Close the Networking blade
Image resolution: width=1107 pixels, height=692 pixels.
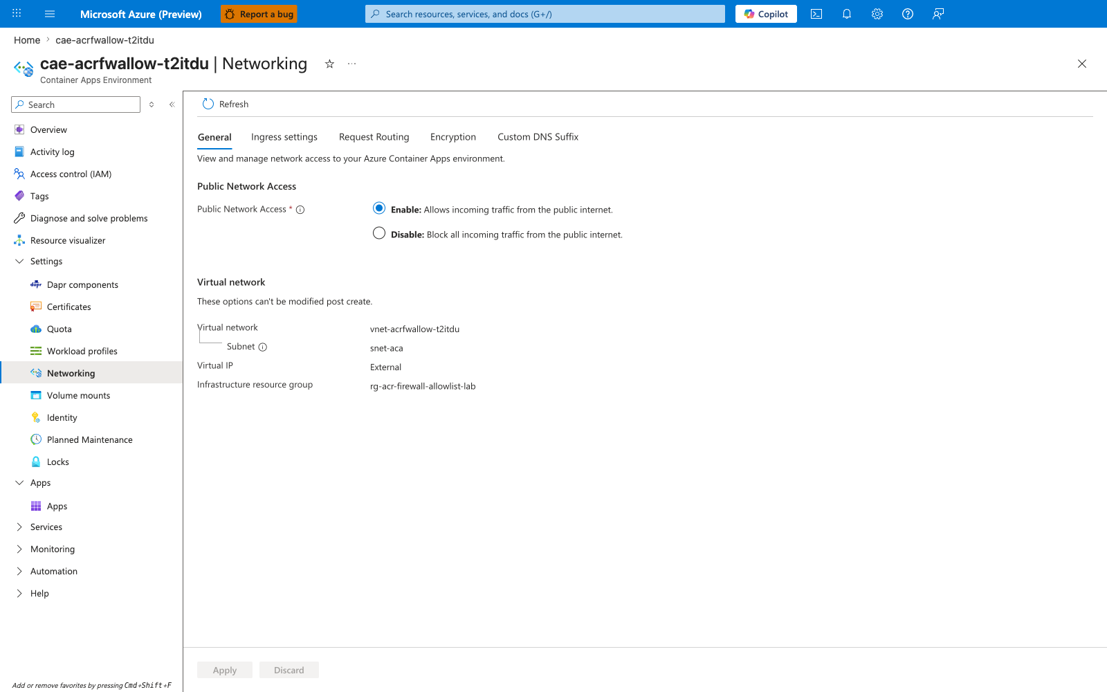(1082, 64)
